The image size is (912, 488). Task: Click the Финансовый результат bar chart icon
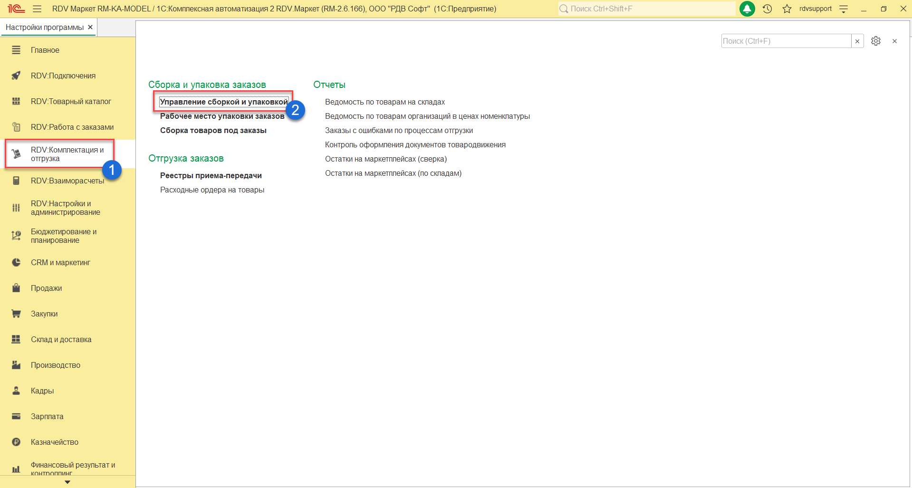pos(16,469)
